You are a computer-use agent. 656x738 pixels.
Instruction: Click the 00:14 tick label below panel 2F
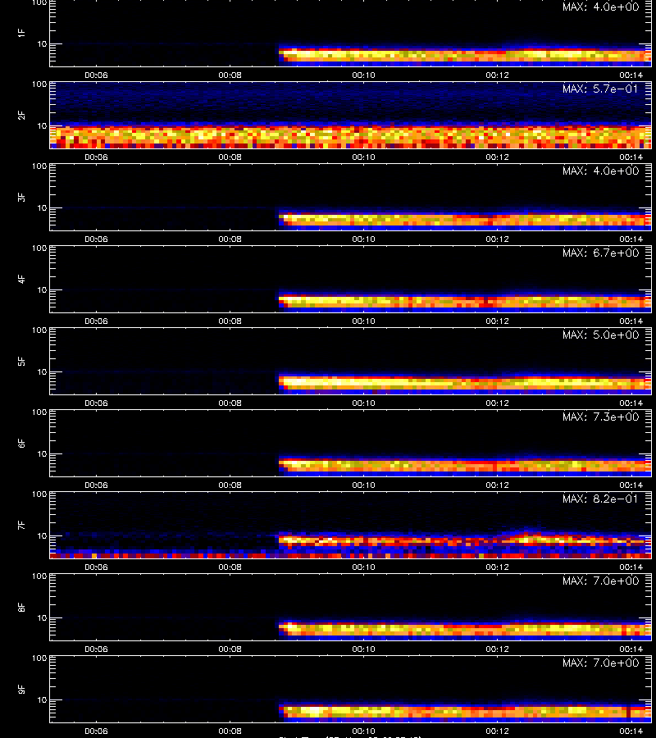point(631,157)
